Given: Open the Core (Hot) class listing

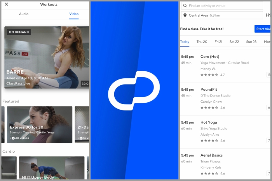Looking at the screenshot, I should point(225,65).
